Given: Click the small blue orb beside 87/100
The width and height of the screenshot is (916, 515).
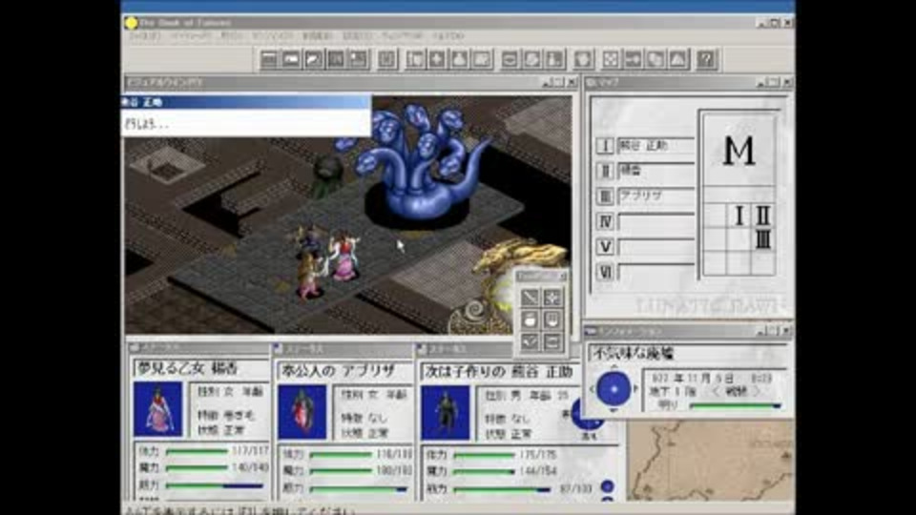Looking at the screenshot, I should click(608, 485).
